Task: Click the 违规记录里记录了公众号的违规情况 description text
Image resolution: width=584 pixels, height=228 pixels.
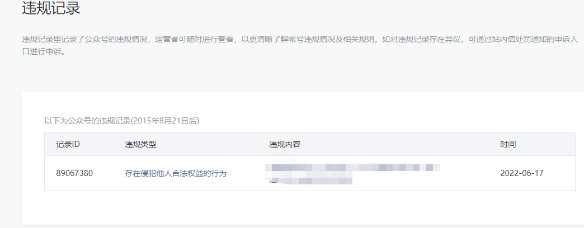Action: 84,40
